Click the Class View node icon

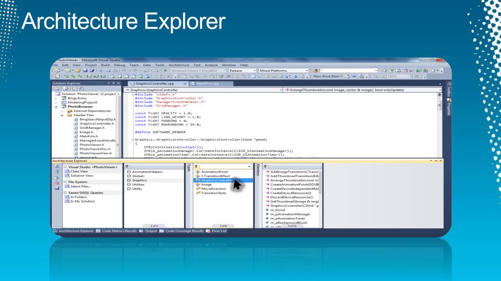67,171
